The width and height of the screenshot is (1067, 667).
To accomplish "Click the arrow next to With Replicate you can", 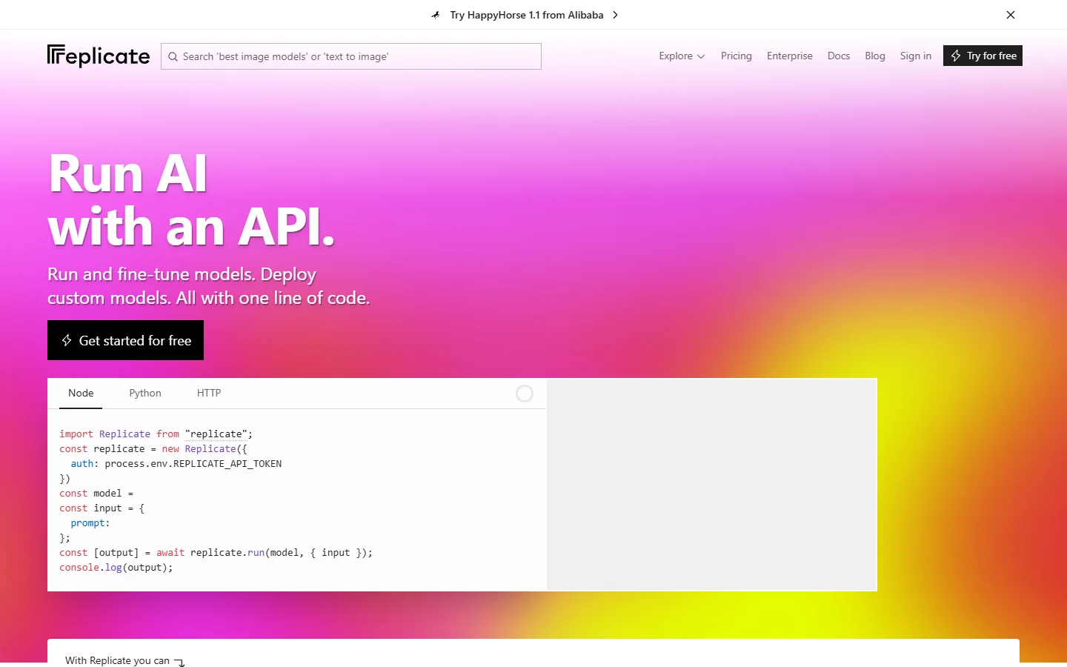I will [179, 662].
